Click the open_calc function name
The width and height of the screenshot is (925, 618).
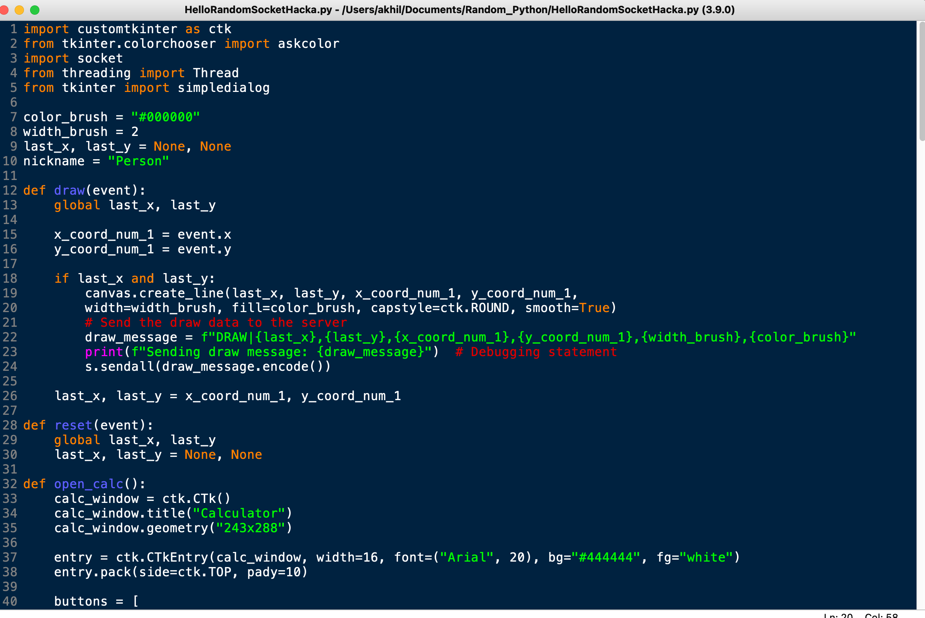pos(89,484)
